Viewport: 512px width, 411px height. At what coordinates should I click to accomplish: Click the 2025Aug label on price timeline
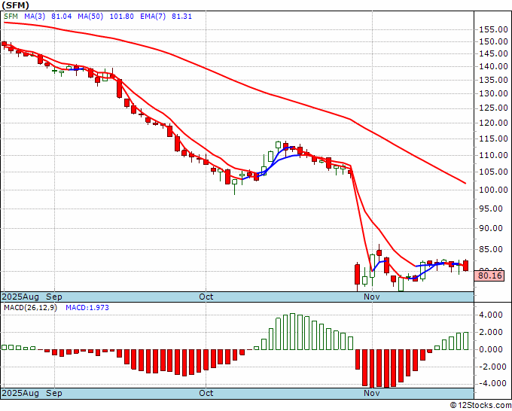click(x=20, y=297)
